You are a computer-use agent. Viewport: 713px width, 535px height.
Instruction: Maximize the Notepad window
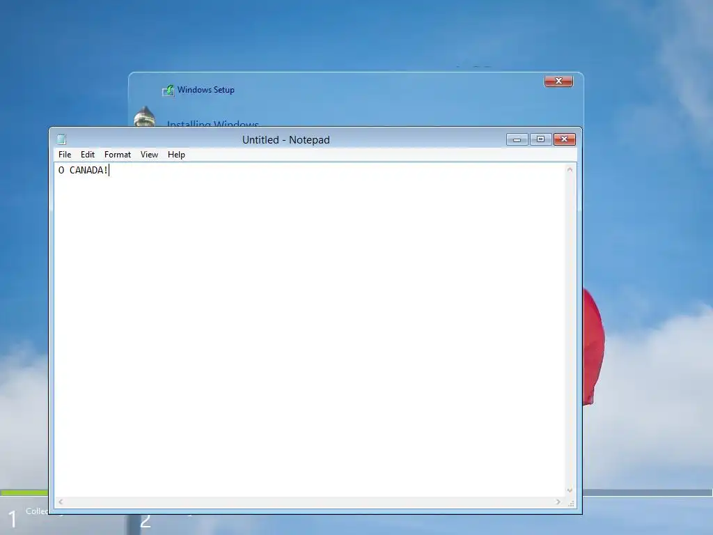point(540,139)
